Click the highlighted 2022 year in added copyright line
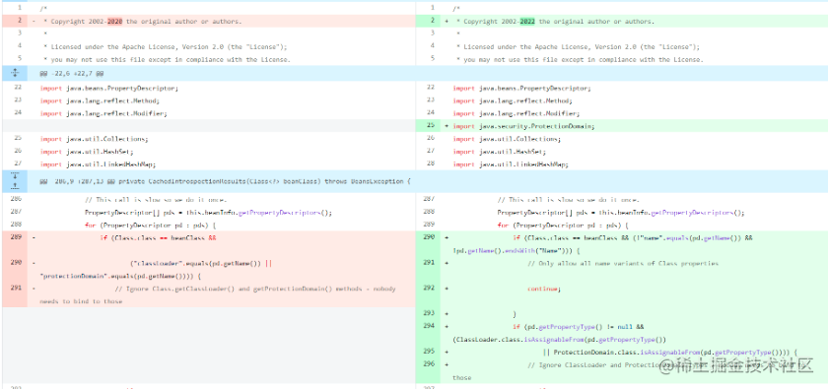This screenshot has height=389, width=828. 527,22
